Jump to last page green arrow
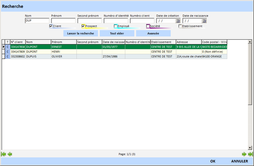 click(x=250, y=154)
